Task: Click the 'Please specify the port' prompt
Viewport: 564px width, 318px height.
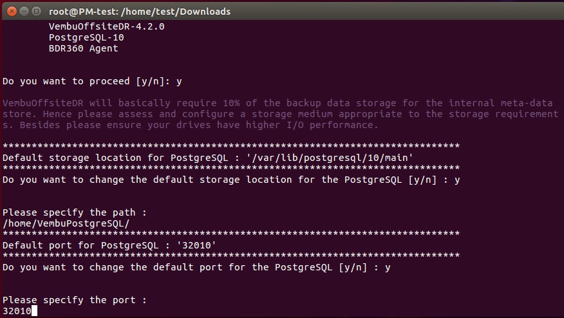Action: (x=75, y=300)
